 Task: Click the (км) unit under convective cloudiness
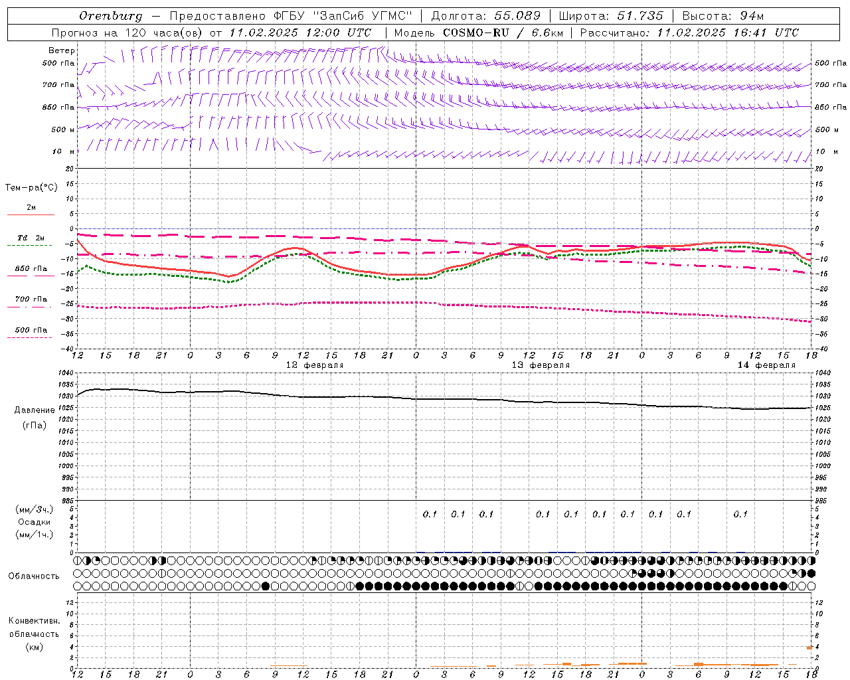point(34,647)
